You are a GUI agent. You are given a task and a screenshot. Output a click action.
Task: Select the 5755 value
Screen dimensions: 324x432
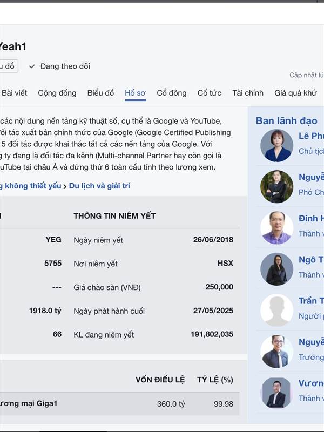point(53,263)
